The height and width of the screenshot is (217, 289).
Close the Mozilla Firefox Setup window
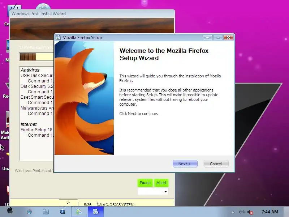(228, 38)
